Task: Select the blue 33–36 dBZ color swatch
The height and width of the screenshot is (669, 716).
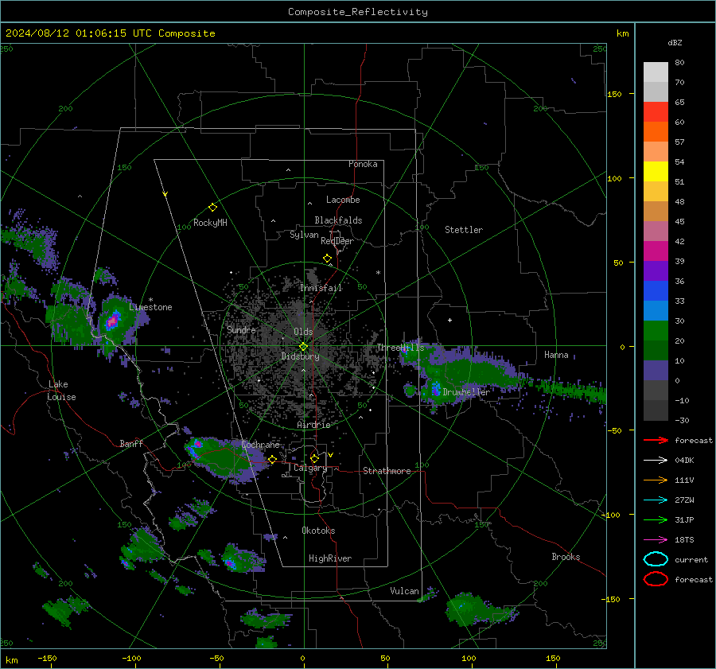Action: pyautogui.click(x=656, y=291)
